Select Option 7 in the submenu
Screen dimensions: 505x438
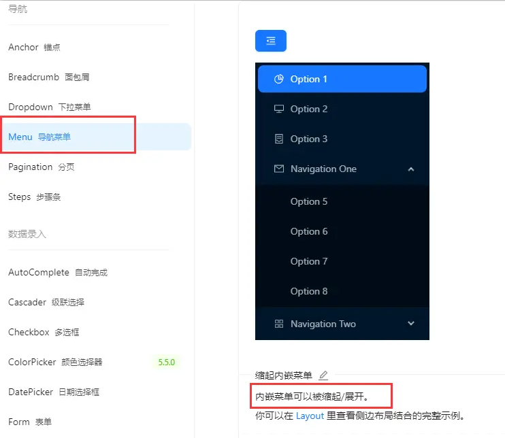click(x=342, y=261)
